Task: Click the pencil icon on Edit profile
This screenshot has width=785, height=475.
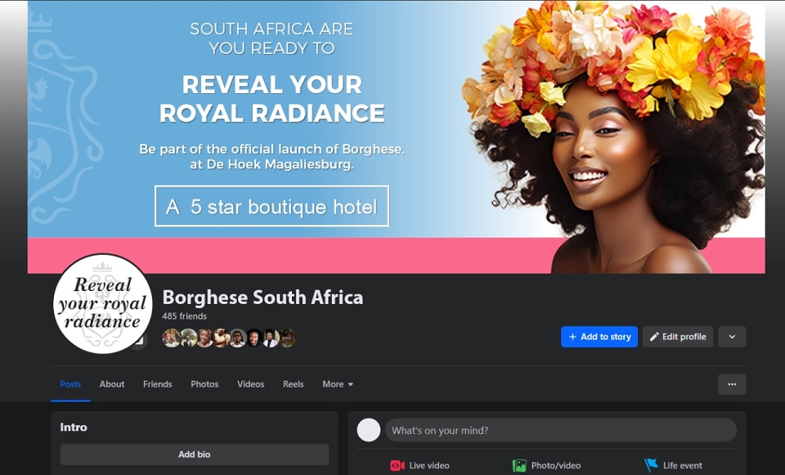Action: (654, 337)
